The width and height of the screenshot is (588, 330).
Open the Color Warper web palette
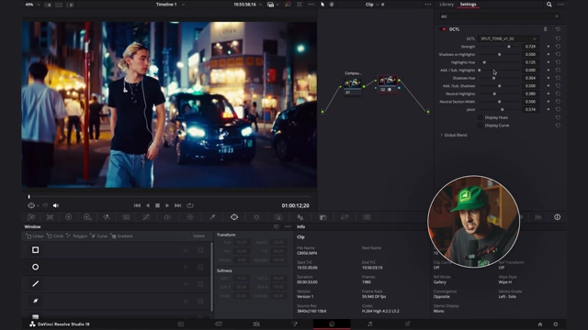(x=190, y=217)
